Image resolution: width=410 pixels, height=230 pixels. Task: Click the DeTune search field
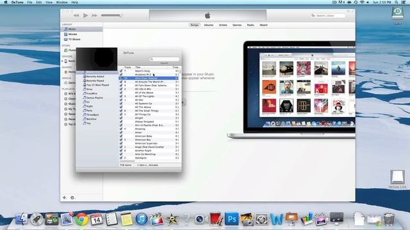(x=165, y=59)
